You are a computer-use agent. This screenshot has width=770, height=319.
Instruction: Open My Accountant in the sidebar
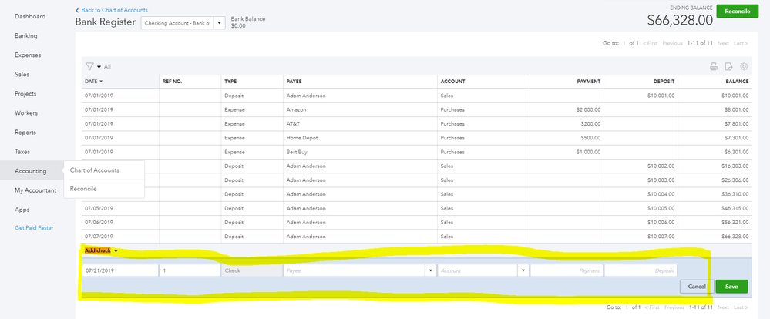pos(35,190)
